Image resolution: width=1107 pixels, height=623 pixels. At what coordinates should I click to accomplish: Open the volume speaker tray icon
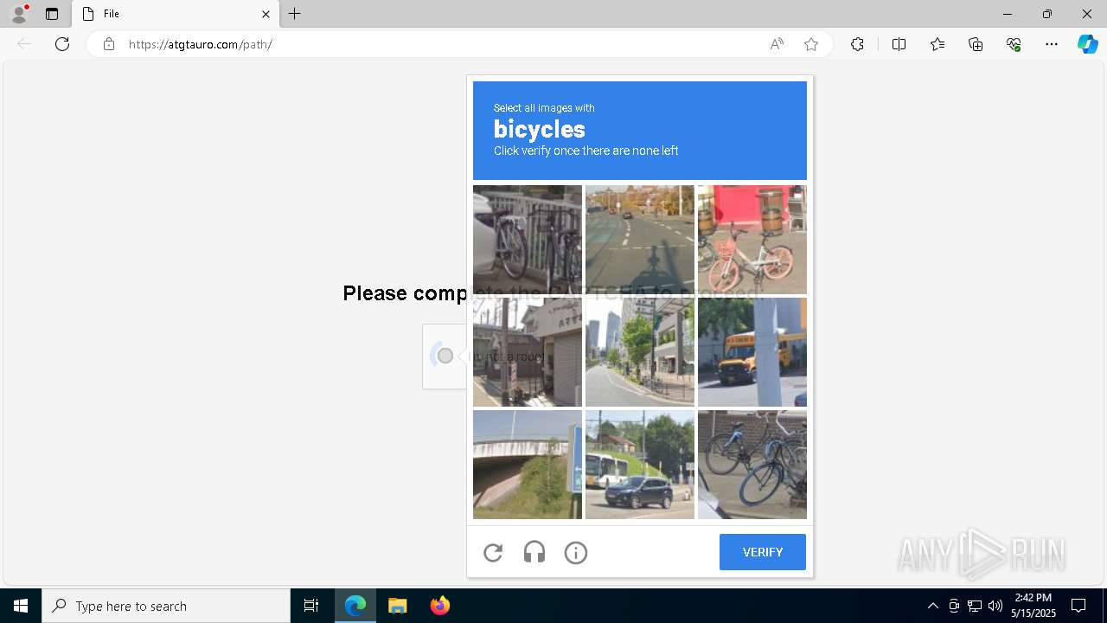[x=995, y=606]
